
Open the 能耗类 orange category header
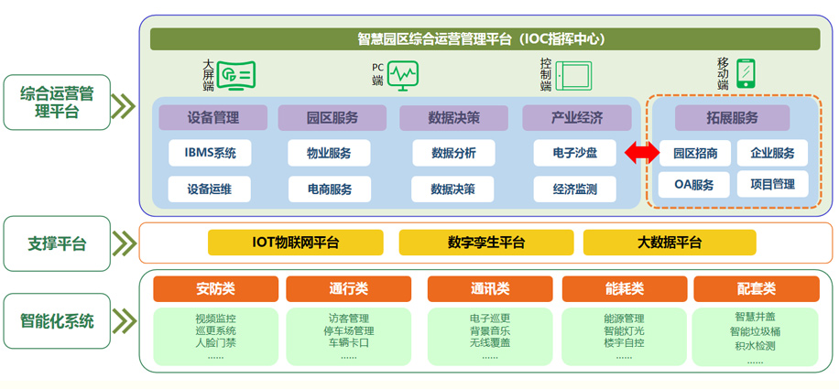[625, 289]
